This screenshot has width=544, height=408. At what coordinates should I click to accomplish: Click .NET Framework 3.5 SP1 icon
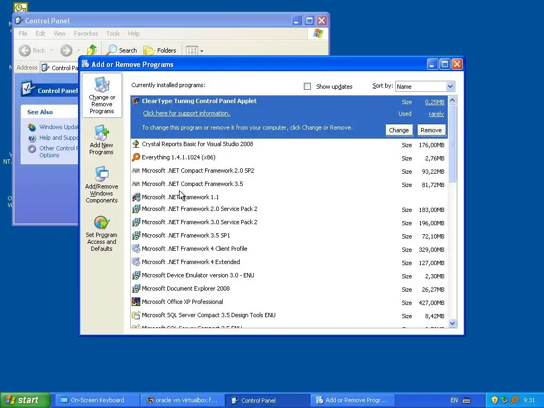point(136,235)
